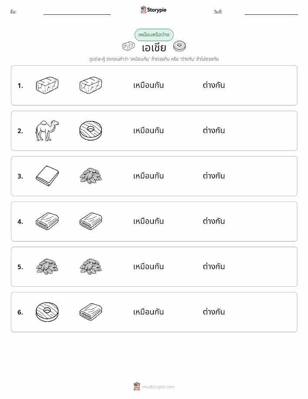Screen dimensions: 308x399
Task: Choose ต่างกัน for row 2
Action: click(x=214, y=131)
